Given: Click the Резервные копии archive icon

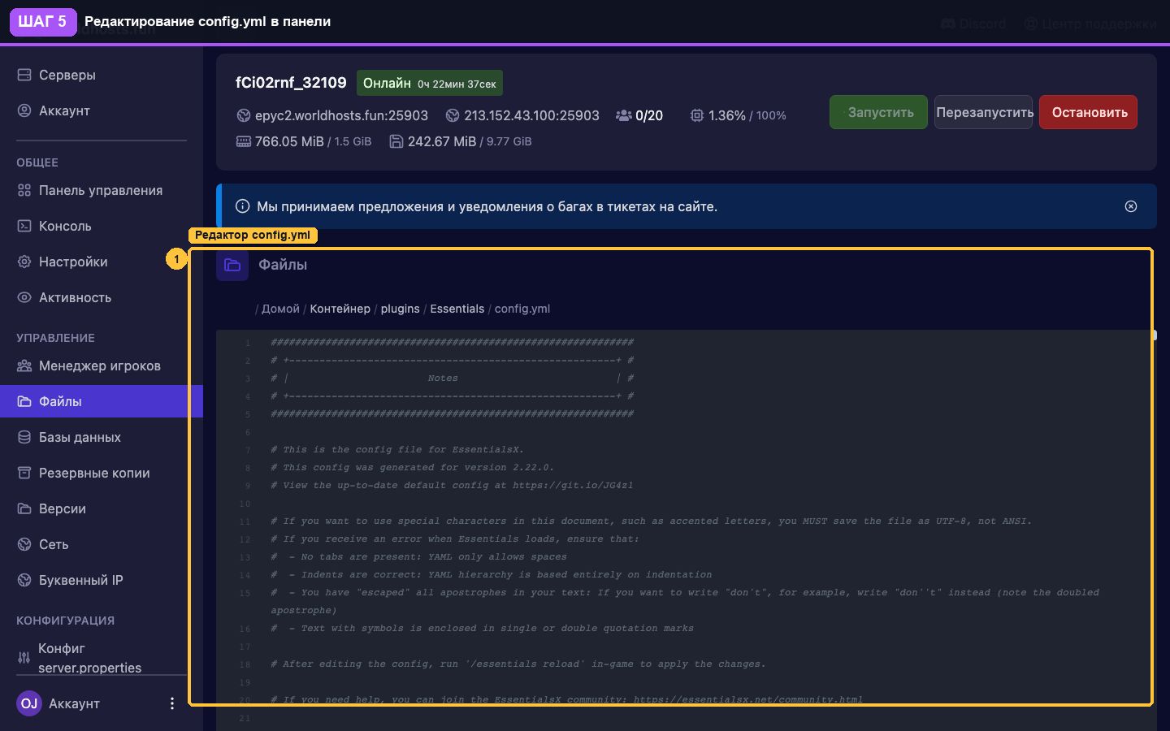Looking at the screenshot, I should click(x=24, y=473).
